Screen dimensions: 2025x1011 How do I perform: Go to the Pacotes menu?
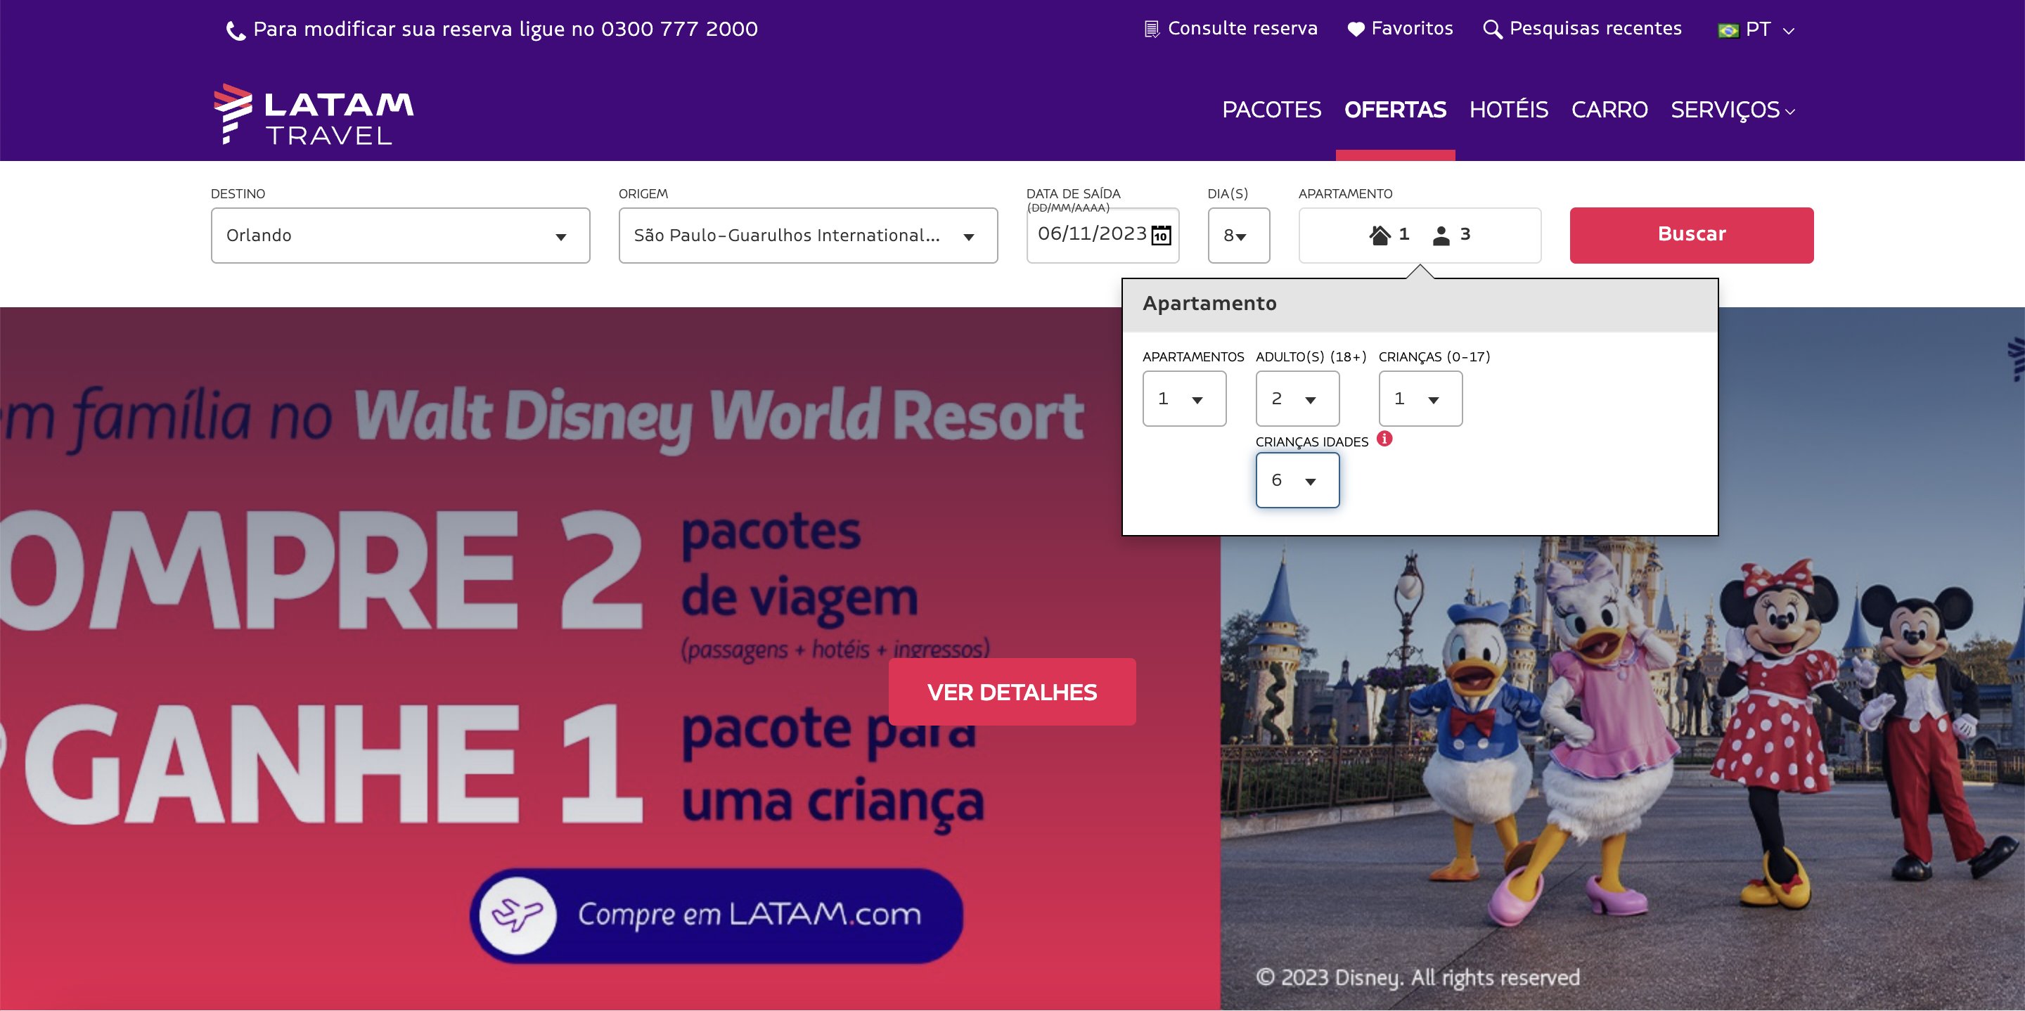(1271, 110)
